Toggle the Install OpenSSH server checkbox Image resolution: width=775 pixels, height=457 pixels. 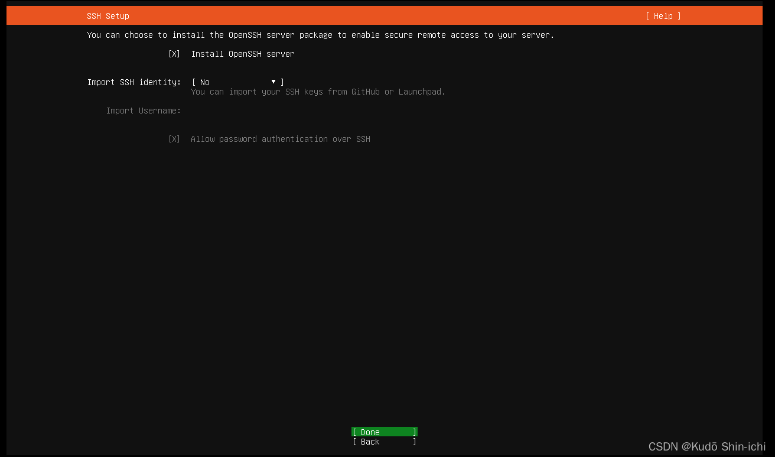[x=174, y=54]
